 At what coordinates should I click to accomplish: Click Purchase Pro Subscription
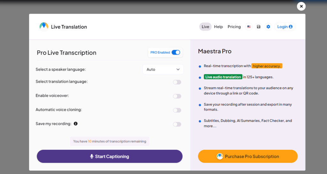tap(248, 156)
